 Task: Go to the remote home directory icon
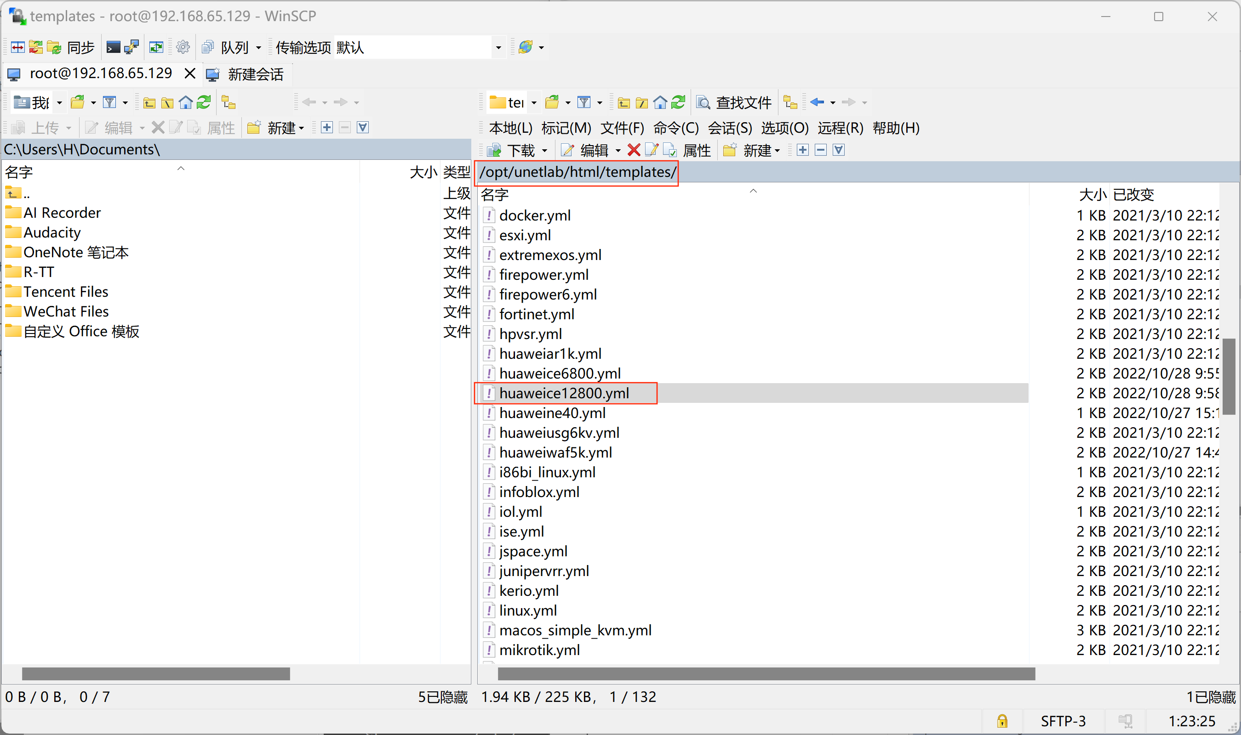[x=660, y=102]
